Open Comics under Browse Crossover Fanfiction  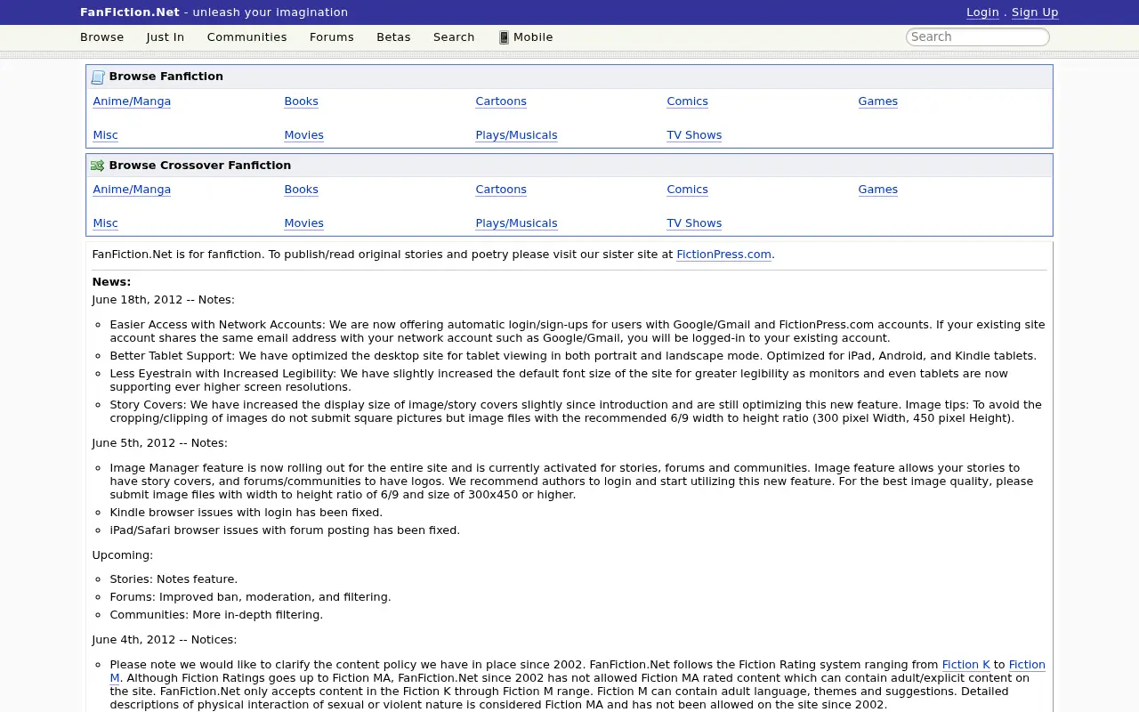688,190
